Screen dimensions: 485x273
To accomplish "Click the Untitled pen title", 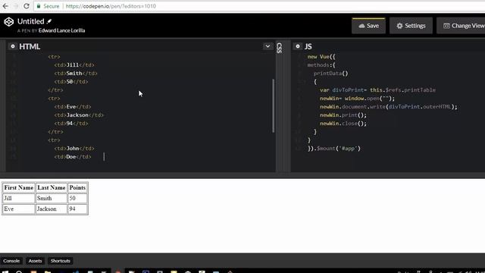I will pos(30,21).
